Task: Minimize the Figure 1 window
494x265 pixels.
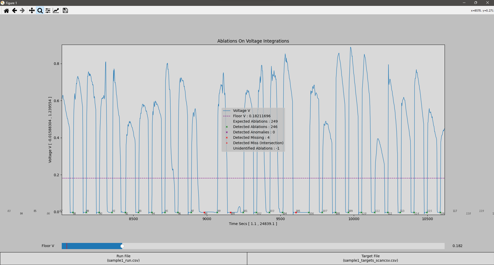Action: (464, 3)
